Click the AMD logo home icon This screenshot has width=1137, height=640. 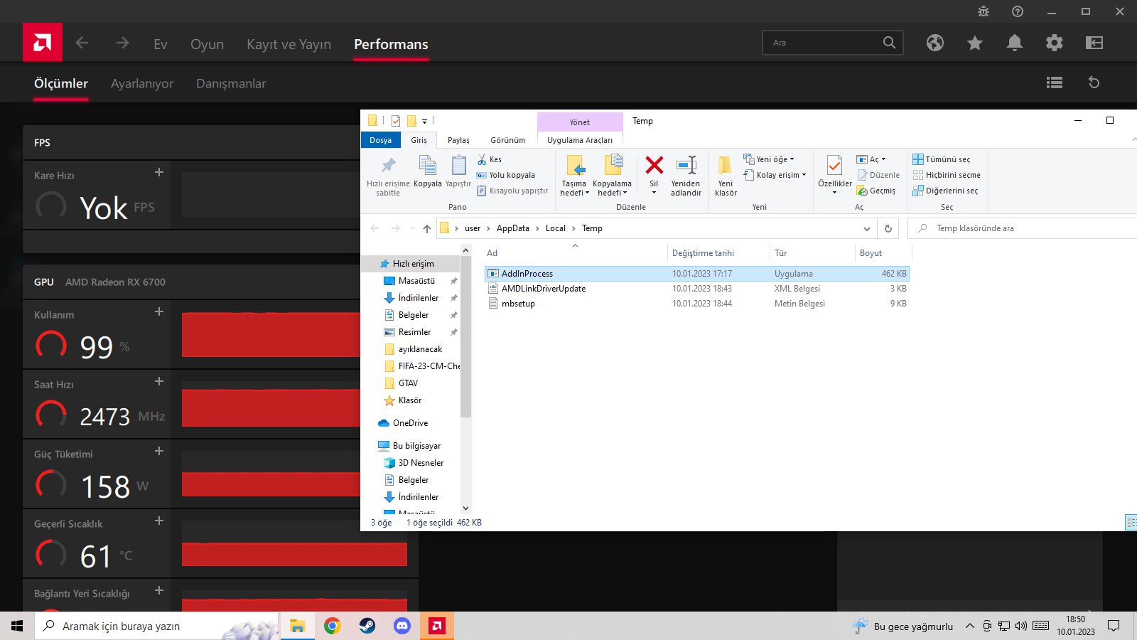[43, 43]
